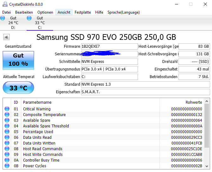Select the Data Units Written row text
This screenshot has height=172, width=212.
pyautogui.click(x=39, y=143)
